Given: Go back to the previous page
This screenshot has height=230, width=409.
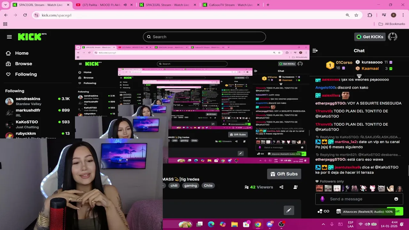Looking at the screenshot, I should point(6,15).
